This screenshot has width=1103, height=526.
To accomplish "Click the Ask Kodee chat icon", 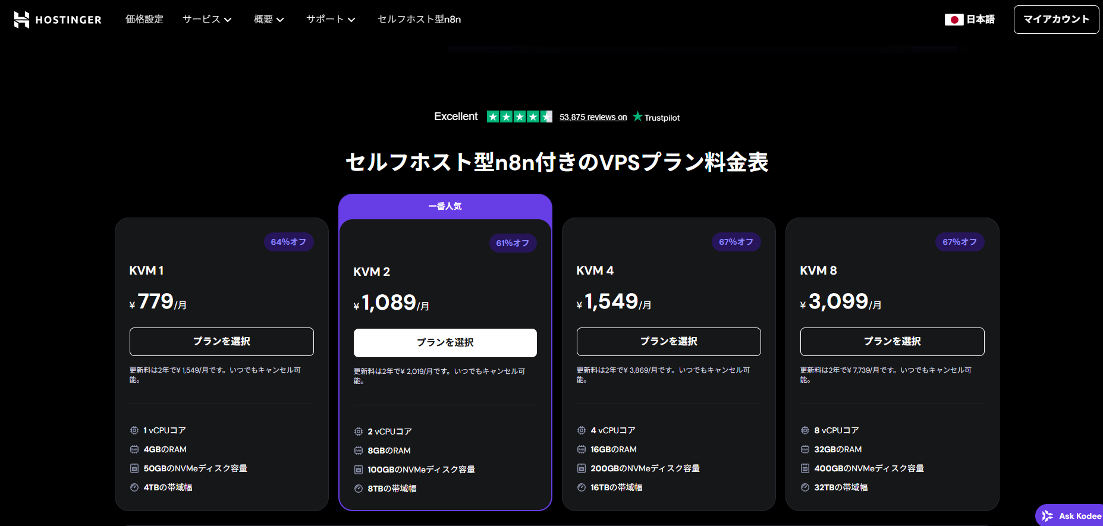I will tap(1048, 516).
